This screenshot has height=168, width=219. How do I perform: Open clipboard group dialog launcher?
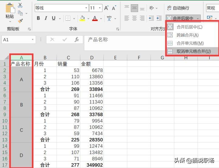pos(29,29)
